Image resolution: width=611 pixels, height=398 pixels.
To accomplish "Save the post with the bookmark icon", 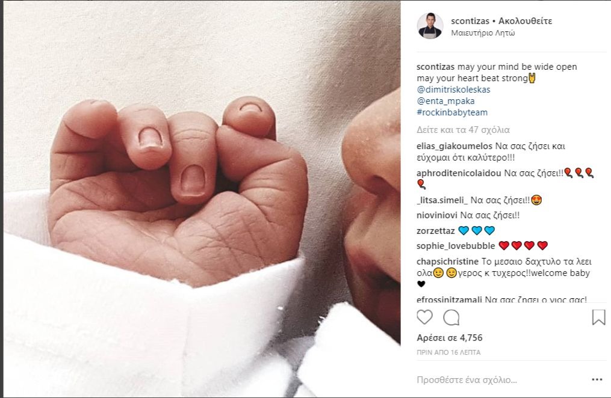I will coord(598,317).
